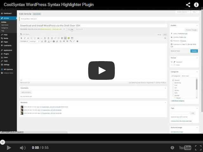Toggle distraction-free writing mode icon
This screenshot has height=152, width=203.
[165, 38]
